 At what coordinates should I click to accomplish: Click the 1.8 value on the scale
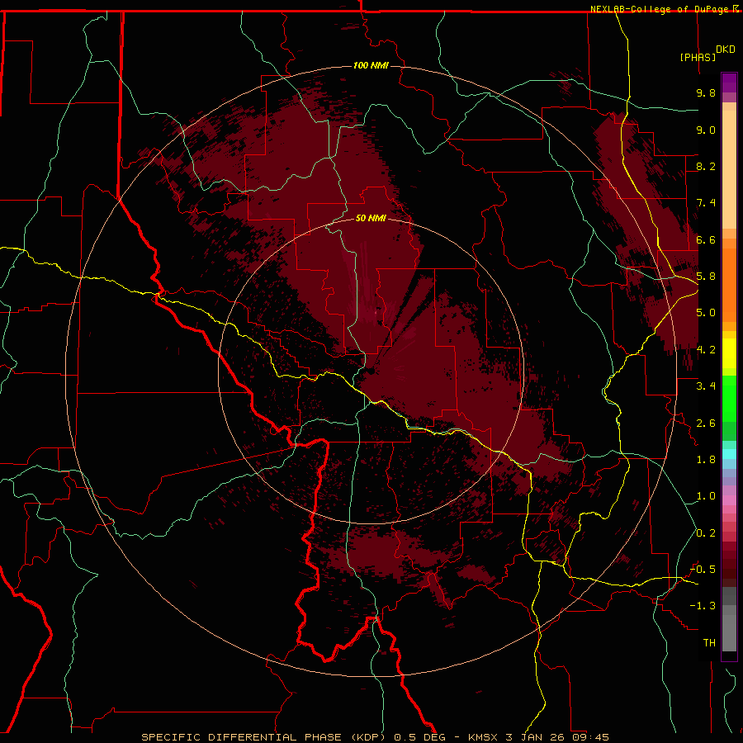pyautogui.click(x=706, y=460)
